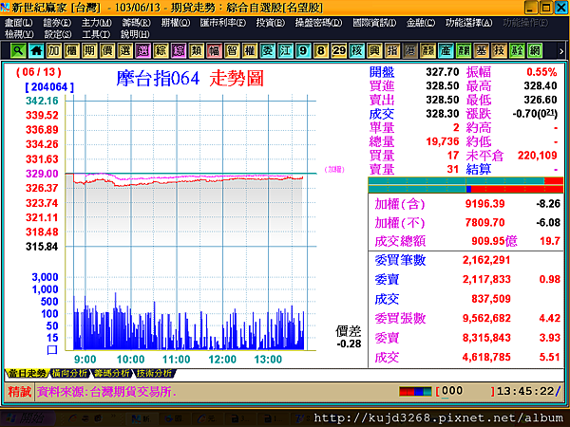The width and height of the screenshot is (570, 427).
Task: Click the 摩台指064 chart title
Action: [x=158, y=78]
